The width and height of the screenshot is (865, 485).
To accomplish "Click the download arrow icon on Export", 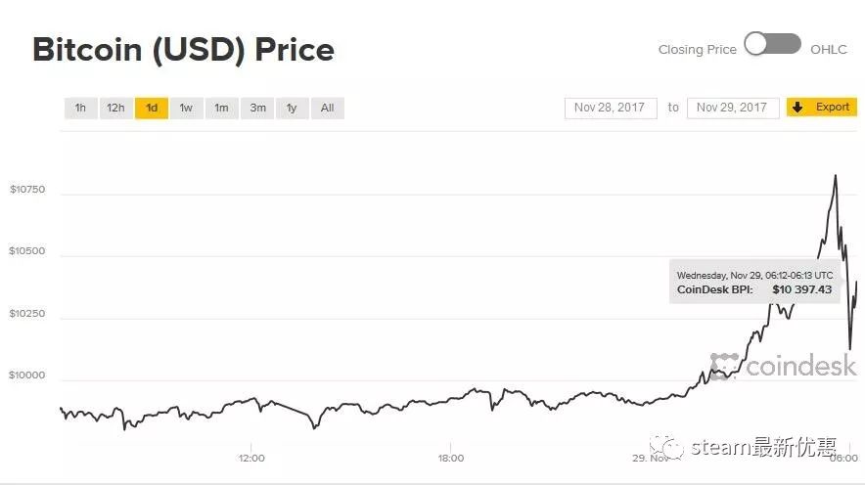I will [x=797, y=108].
